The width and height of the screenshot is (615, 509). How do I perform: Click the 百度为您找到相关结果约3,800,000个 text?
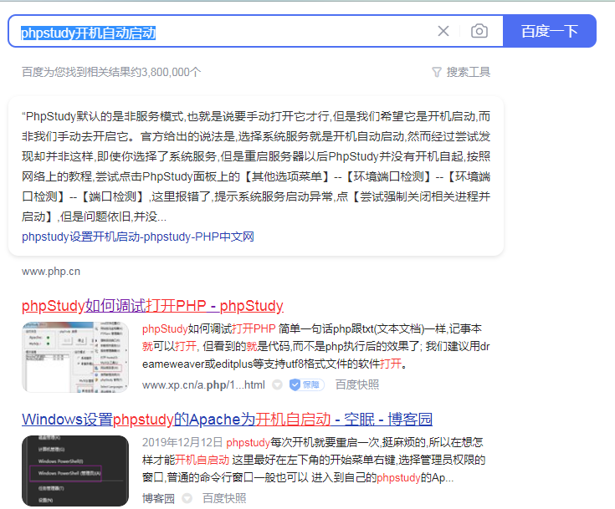pyautogui.click(x=111, y=72)
